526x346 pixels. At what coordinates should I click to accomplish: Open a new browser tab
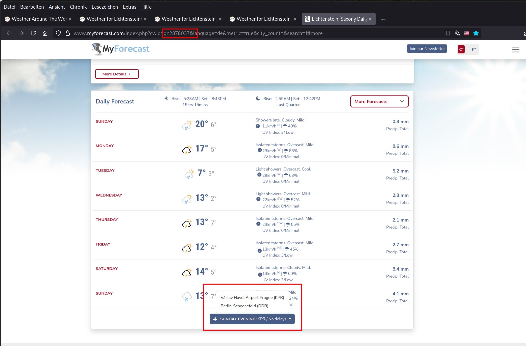point(383,19)
